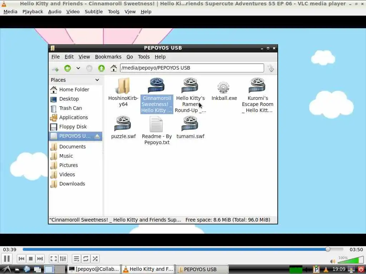Open VLC Help menu

pos(146,12)
